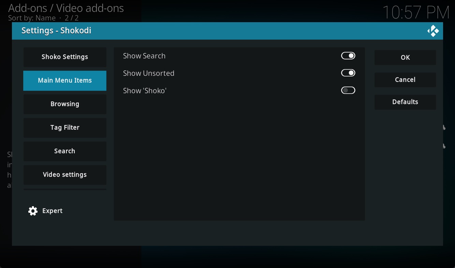Click the Kodi logo icon in dialog header
The width and height of the screenshot is (455, 268).
tap(433, 31)
